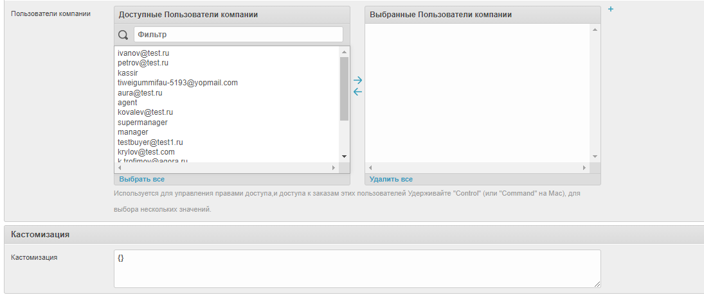
Task: Click the Выбрать все link
Action: point(141,179)
